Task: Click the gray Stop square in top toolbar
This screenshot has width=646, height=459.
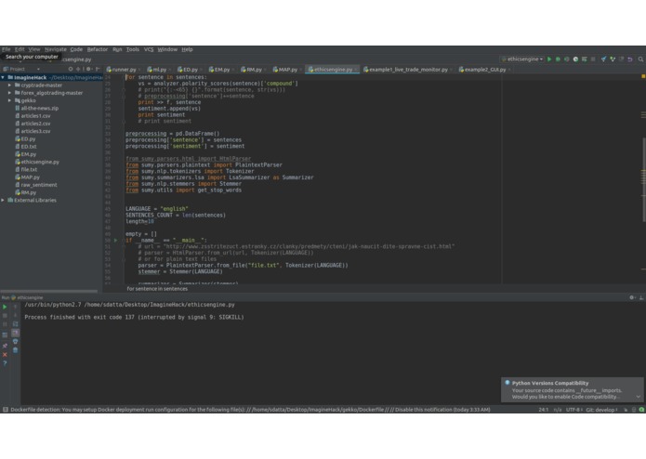Action: click(x=593, y=59)
